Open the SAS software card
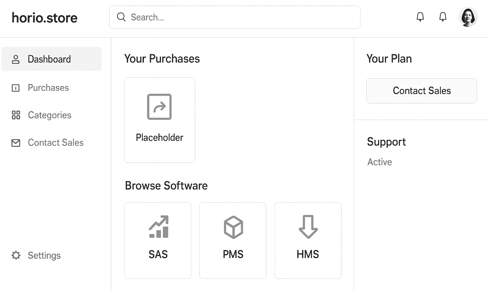 158,240
